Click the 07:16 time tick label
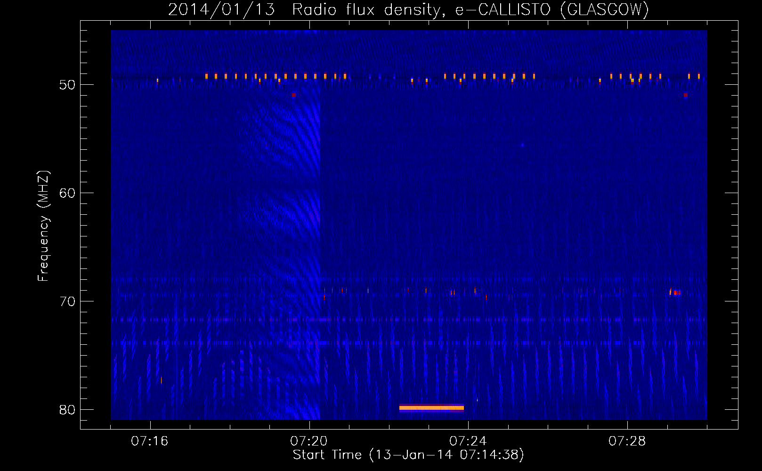Screen dimensions: 762x471 pyautogui.click(x=150, y=441)
